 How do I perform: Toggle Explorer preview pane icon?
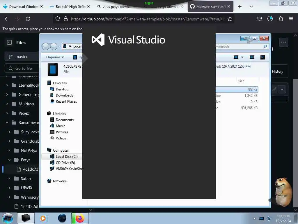pyautogui.click(x=252, y=57)
